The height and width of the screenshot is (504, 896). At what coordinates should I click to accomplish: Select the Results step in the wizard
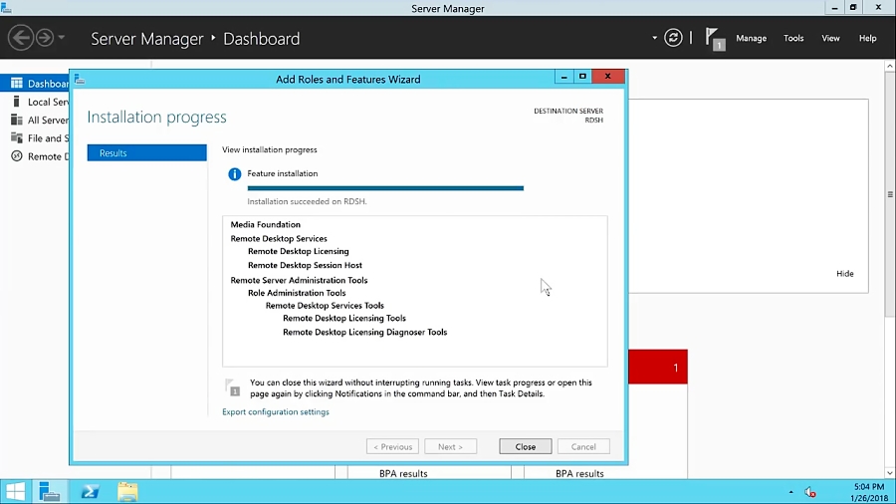tap(147, 152)
